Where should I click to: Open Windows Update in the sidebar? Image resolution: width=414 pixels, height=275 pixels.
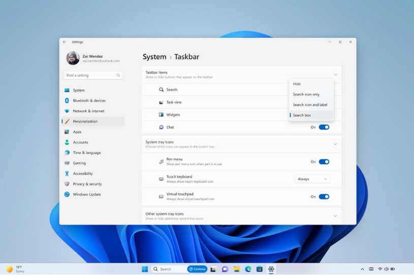tap(86, 194)
